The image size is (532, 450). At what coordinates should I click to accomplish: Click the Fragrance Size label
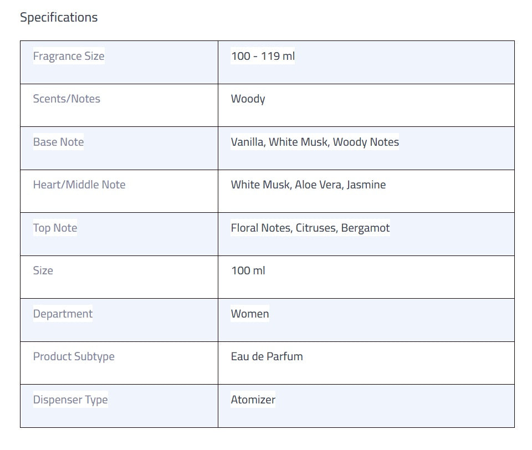tap(69, 56)
